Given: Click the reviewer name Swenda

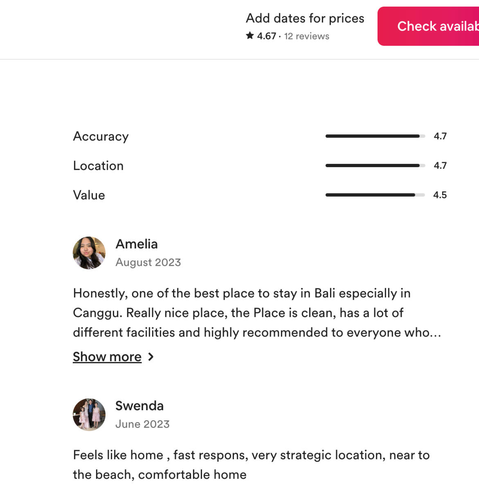Looking at the screenshot, I should click(x=139, y=406).
